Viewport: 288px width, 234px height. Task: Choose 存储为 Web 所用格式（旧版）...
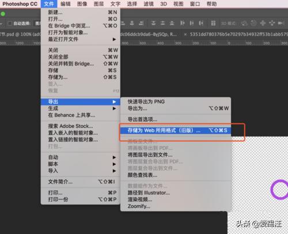pyautogui.click(x=176, y=130)
